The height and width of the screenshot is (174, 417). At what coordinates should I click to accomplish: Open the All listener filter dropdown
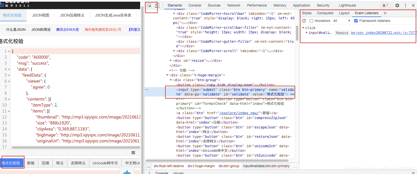click(x=342, y=21)
